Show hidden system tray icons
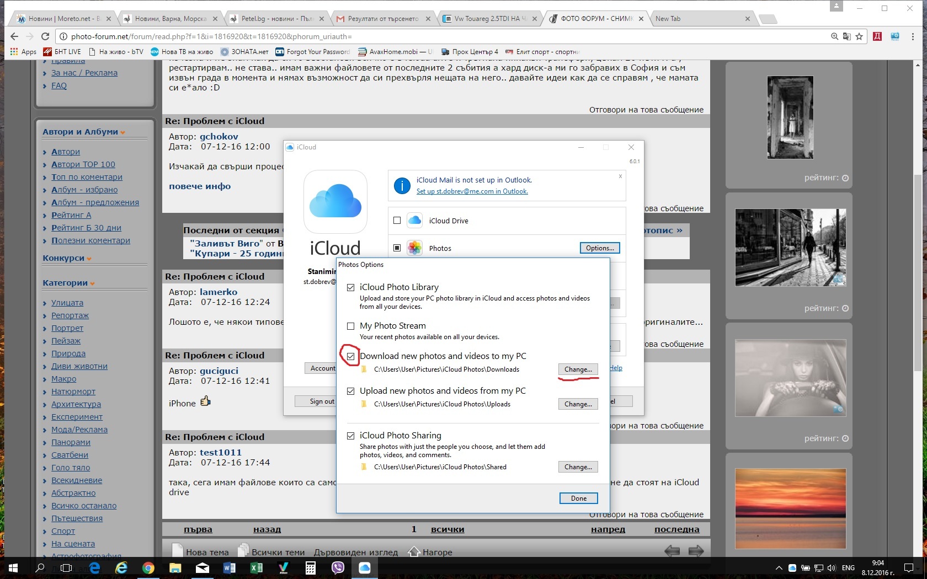 [779, 567]
